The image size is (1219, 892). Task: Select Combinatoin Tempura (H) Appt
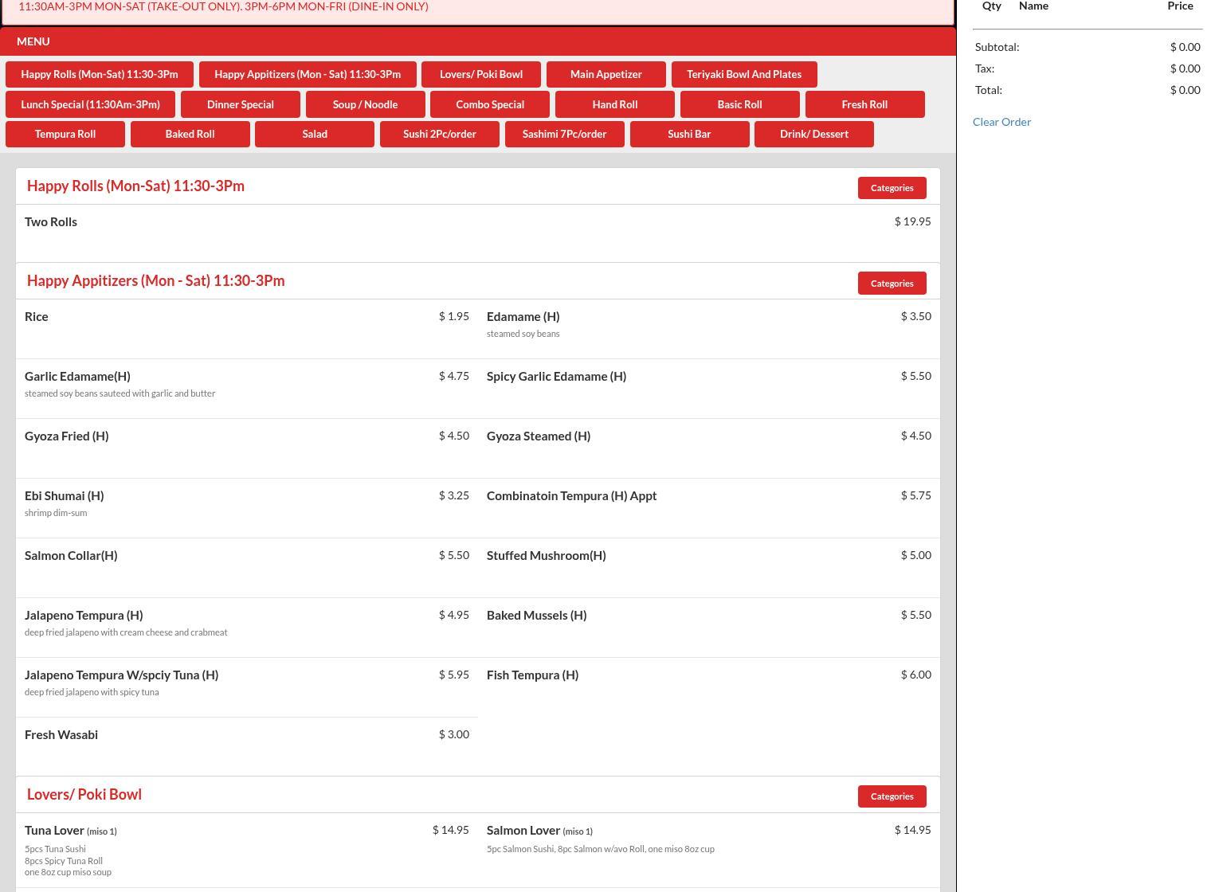click(x=709, y=508)
